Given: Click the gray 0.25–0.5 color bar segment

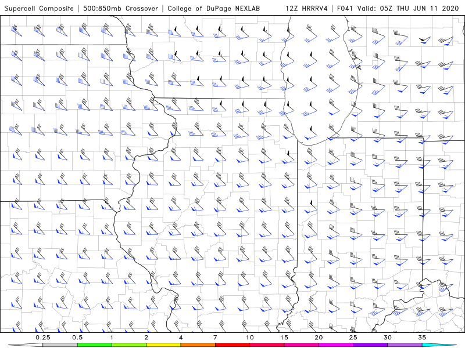Looking at the screenshot, I should coord(60,345).
